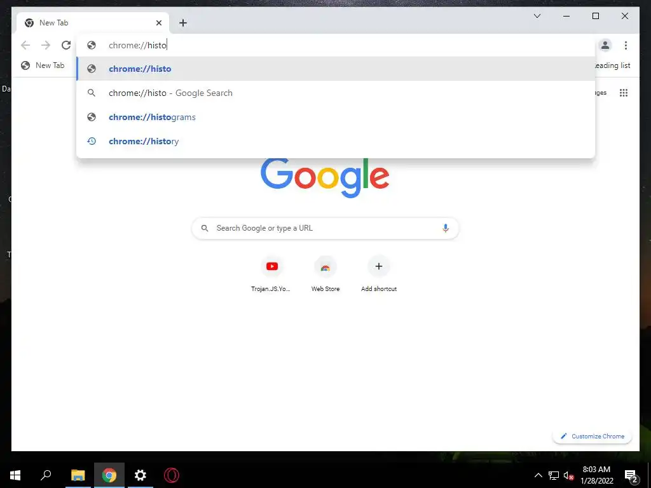
Task: Select the chrome://histograms suggestion
Action: [x=336, y=117]
